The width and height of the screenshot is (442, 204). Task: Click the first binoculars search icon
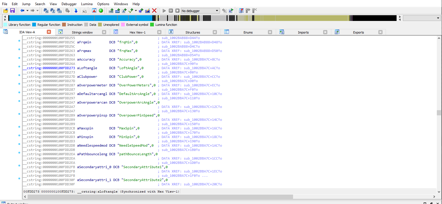pos(46,11)
